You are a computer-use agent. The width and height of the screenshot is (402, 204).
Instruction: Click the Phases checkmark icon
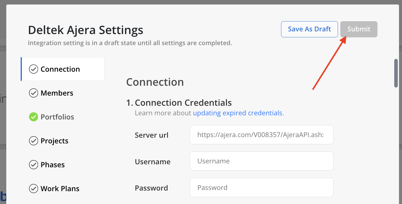[33, 165]
